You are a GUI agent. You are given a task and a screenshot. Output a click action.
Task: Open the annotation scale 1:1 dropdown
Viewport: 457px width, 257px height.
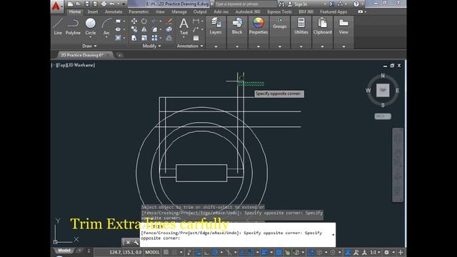click(x=374, y=252)
